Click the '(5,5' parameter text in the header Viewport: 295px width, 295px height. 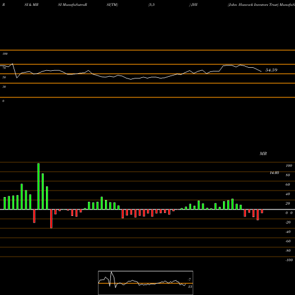point(152,5)
